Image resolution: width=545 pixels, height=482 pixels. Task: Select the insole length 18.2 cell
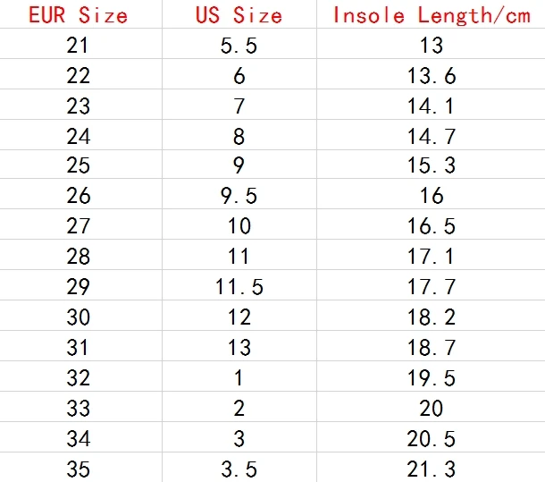431,316
